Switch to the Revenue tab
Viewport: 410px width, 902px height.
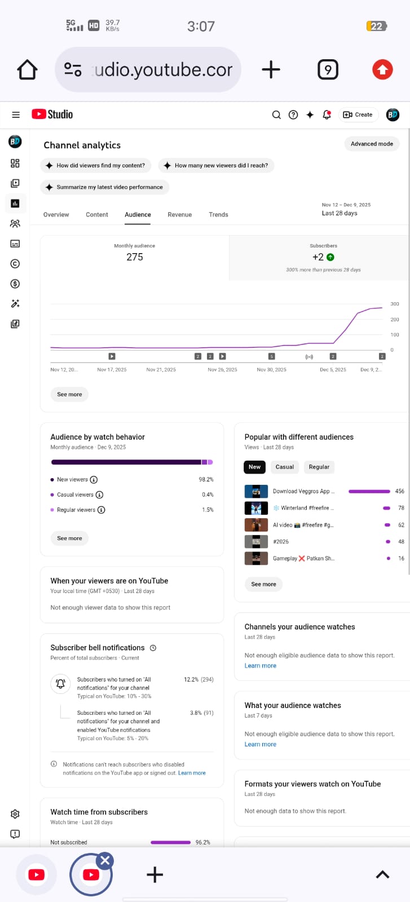(x=179, y=215)
